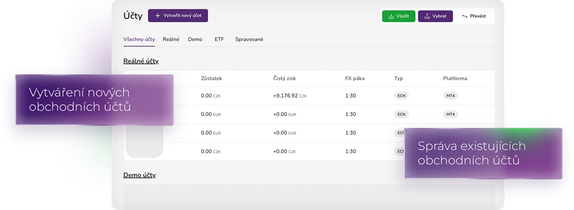Viewport: 574px width, 210px height.
Task: Open the Spravované tab
Action: (x=249, y=40)
